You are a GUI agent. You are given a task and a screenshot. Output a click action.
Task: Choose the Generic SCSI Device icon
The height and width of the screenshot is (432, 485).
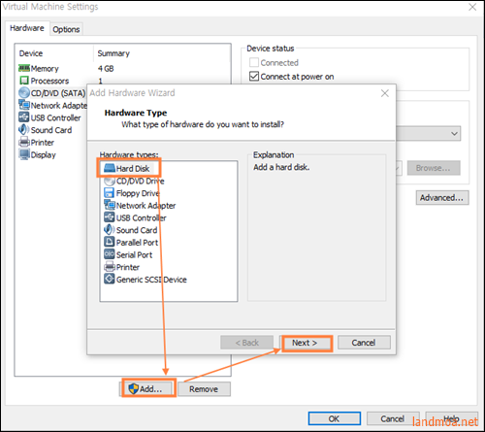(x=109, y=279)
